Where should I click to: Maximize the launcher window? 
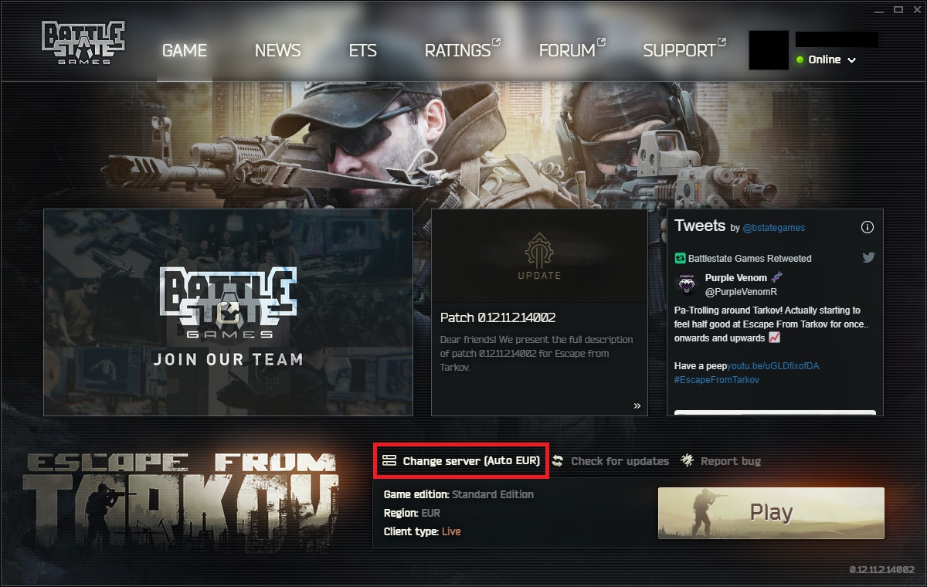pyautogui.click(x=898, y=10)
